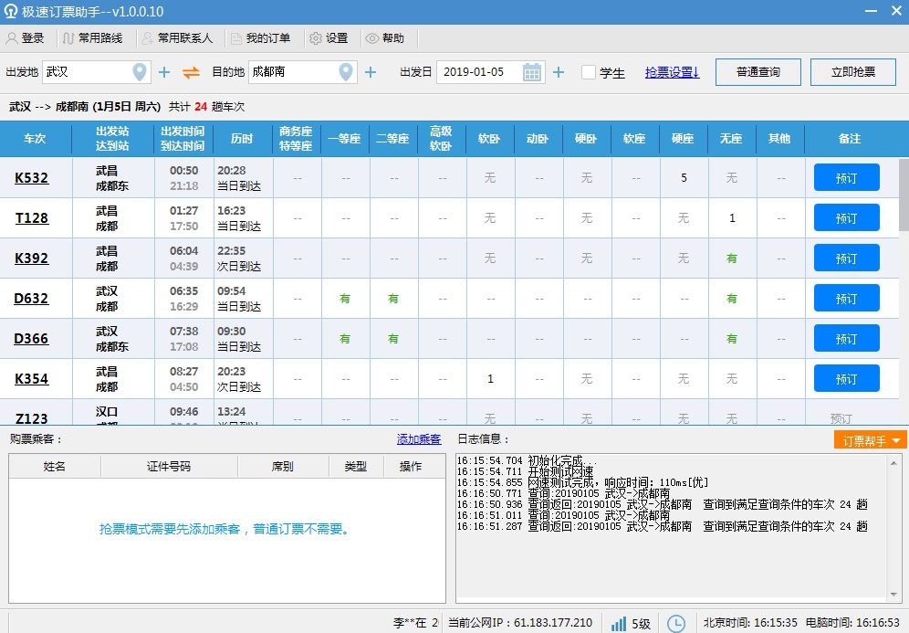Viewport: 909px width, 633px height.
Task: Click the departure date input field
Action: click(479, 72)
